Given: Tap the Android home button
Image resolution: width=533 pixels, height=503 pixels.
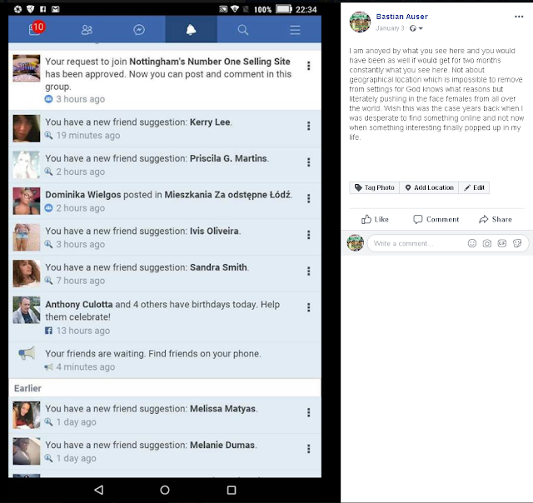Looking at the screenshot, I should coord(165,490).
